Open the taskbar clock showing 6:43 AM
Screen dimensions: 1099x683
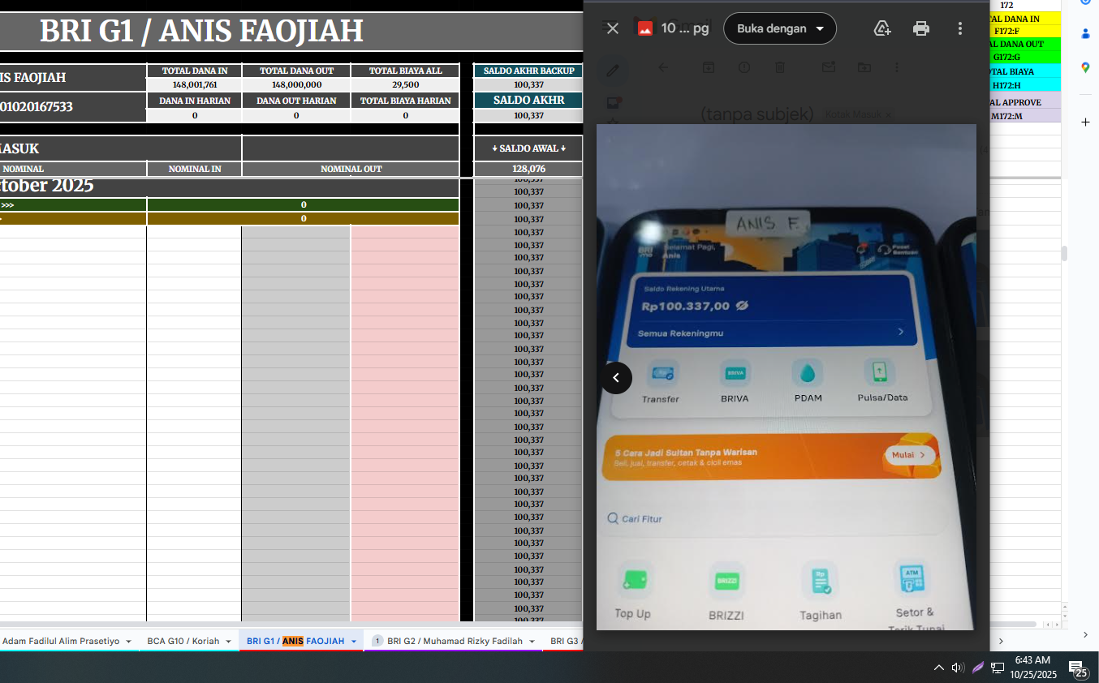[x=1033, y=668]
